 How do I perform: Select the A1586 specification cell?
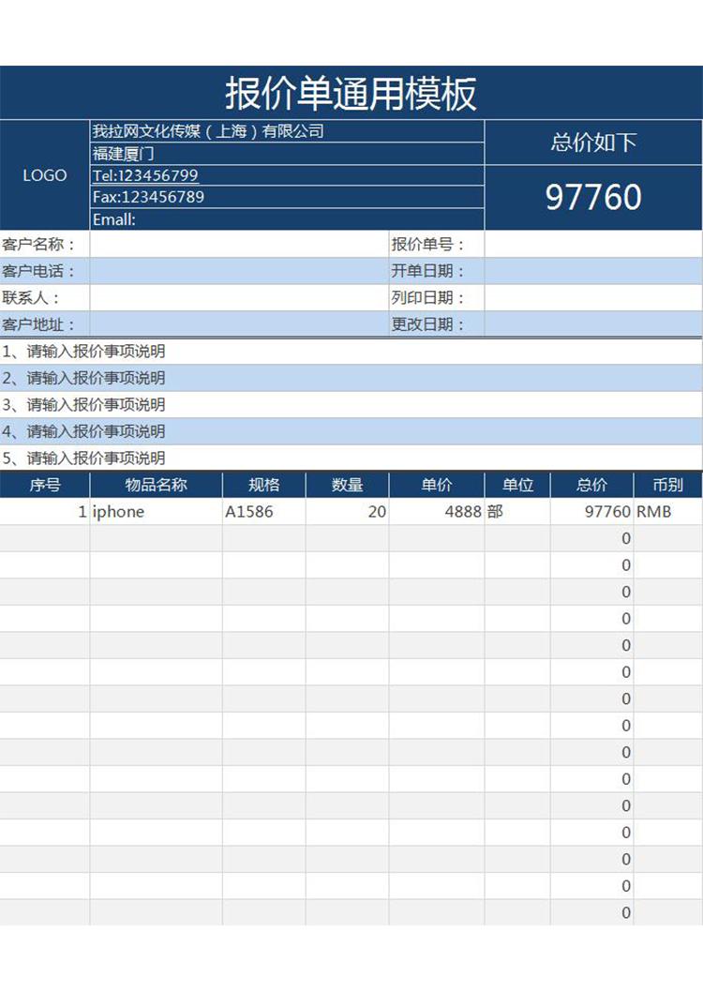(263, 512)
